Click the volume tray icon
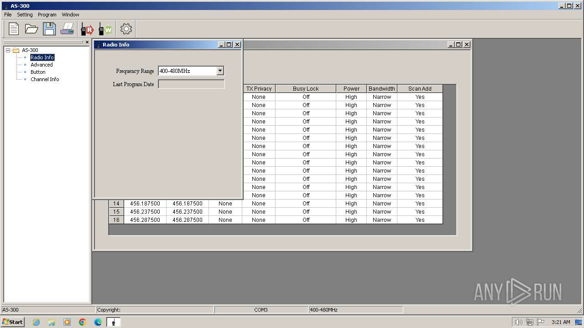This screenshot has height=328, width=584. coord(518,322)
